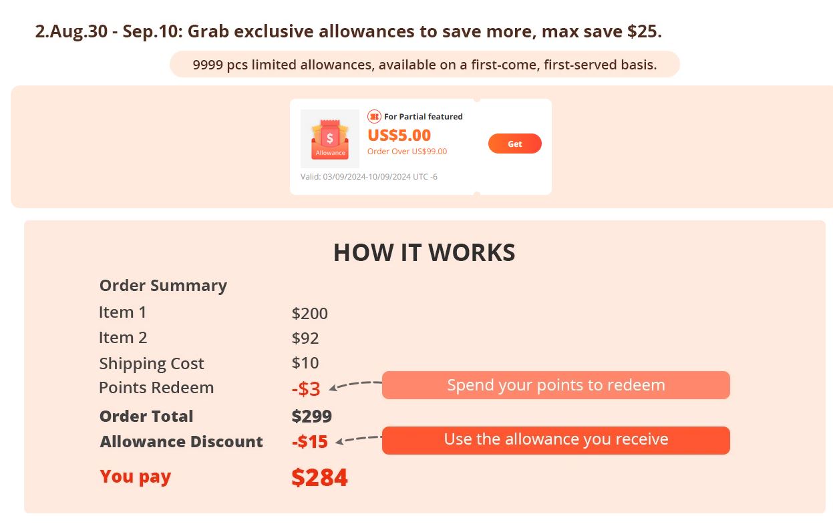Viewport: 833px width, 526px height.
Task: Click the Spend your points to redeem label
Action: pos(556,385)
